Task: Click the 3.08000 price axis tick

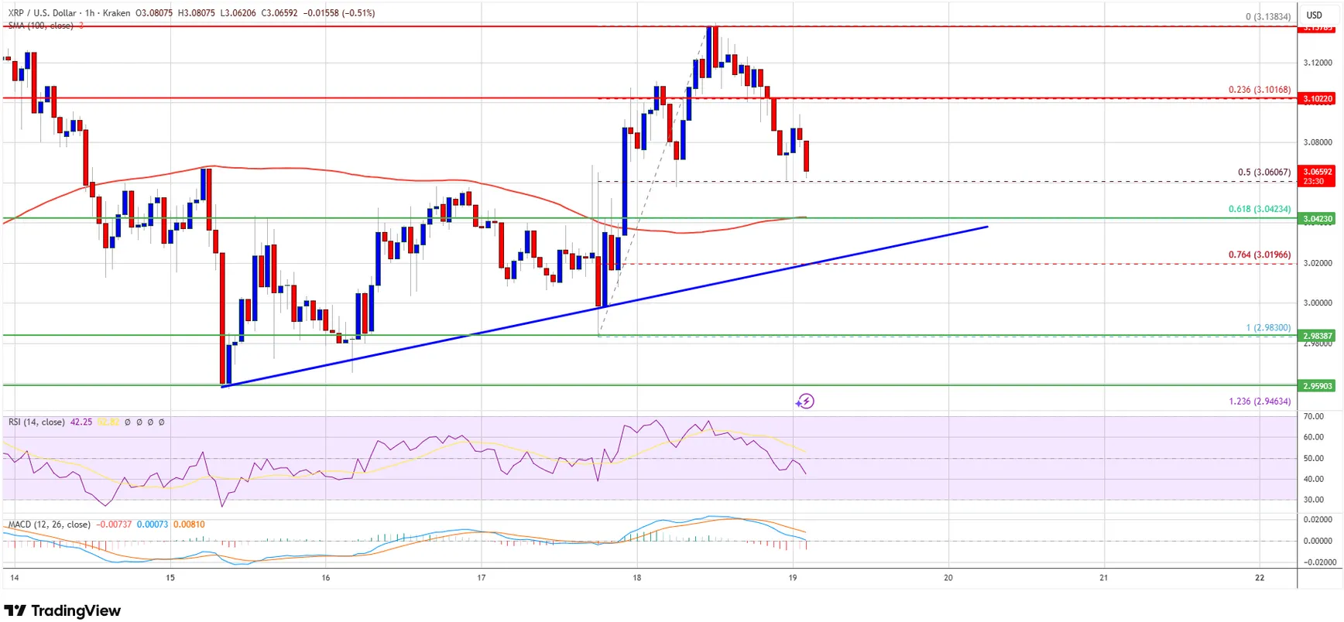Action: click(x=1318, y=142)
